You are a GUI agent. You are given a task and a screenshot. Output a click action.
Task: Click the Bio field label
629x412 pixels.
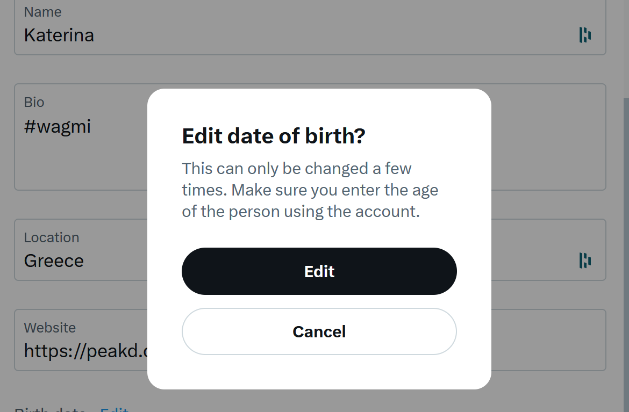click(34, 102)
